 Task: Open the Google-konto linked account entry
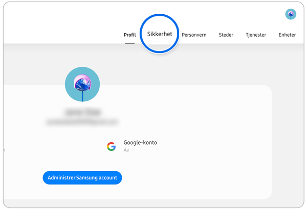pos(140,143)
